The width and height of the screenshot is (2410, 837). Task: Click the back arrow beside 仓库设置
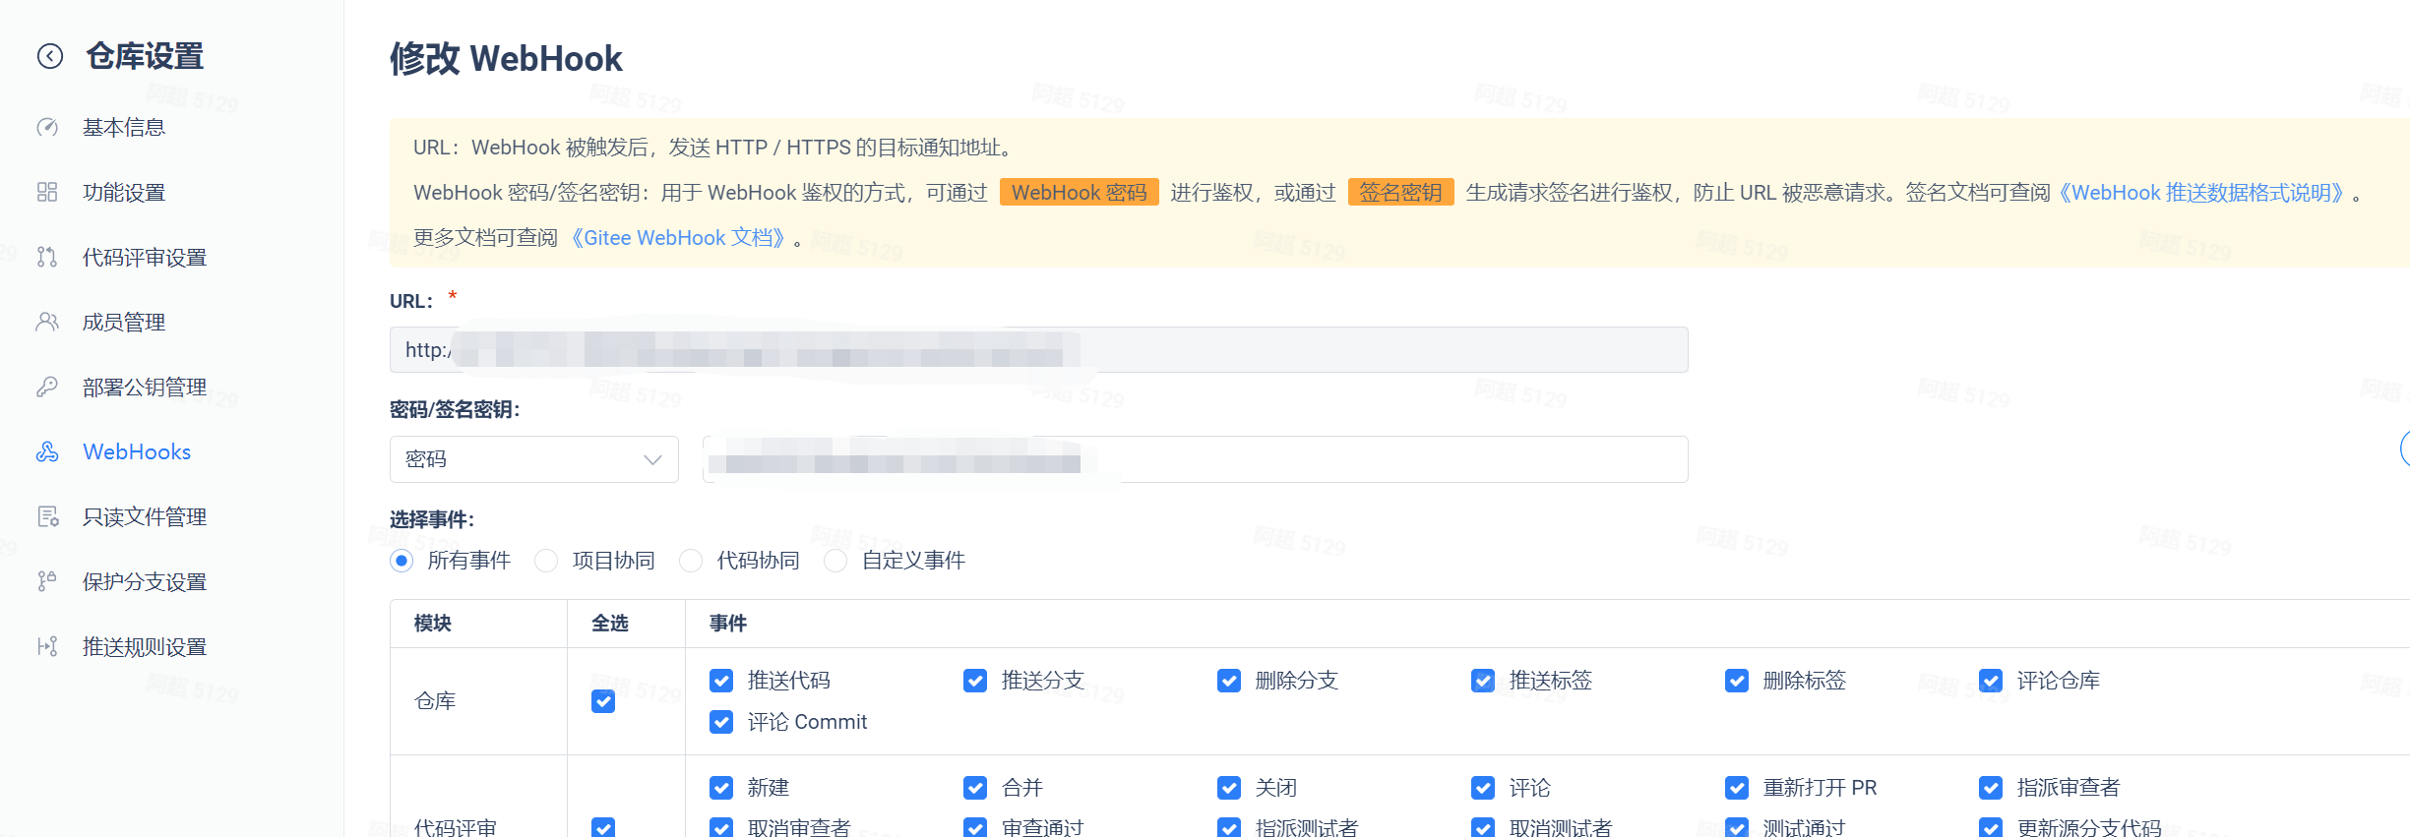(50, 57)
